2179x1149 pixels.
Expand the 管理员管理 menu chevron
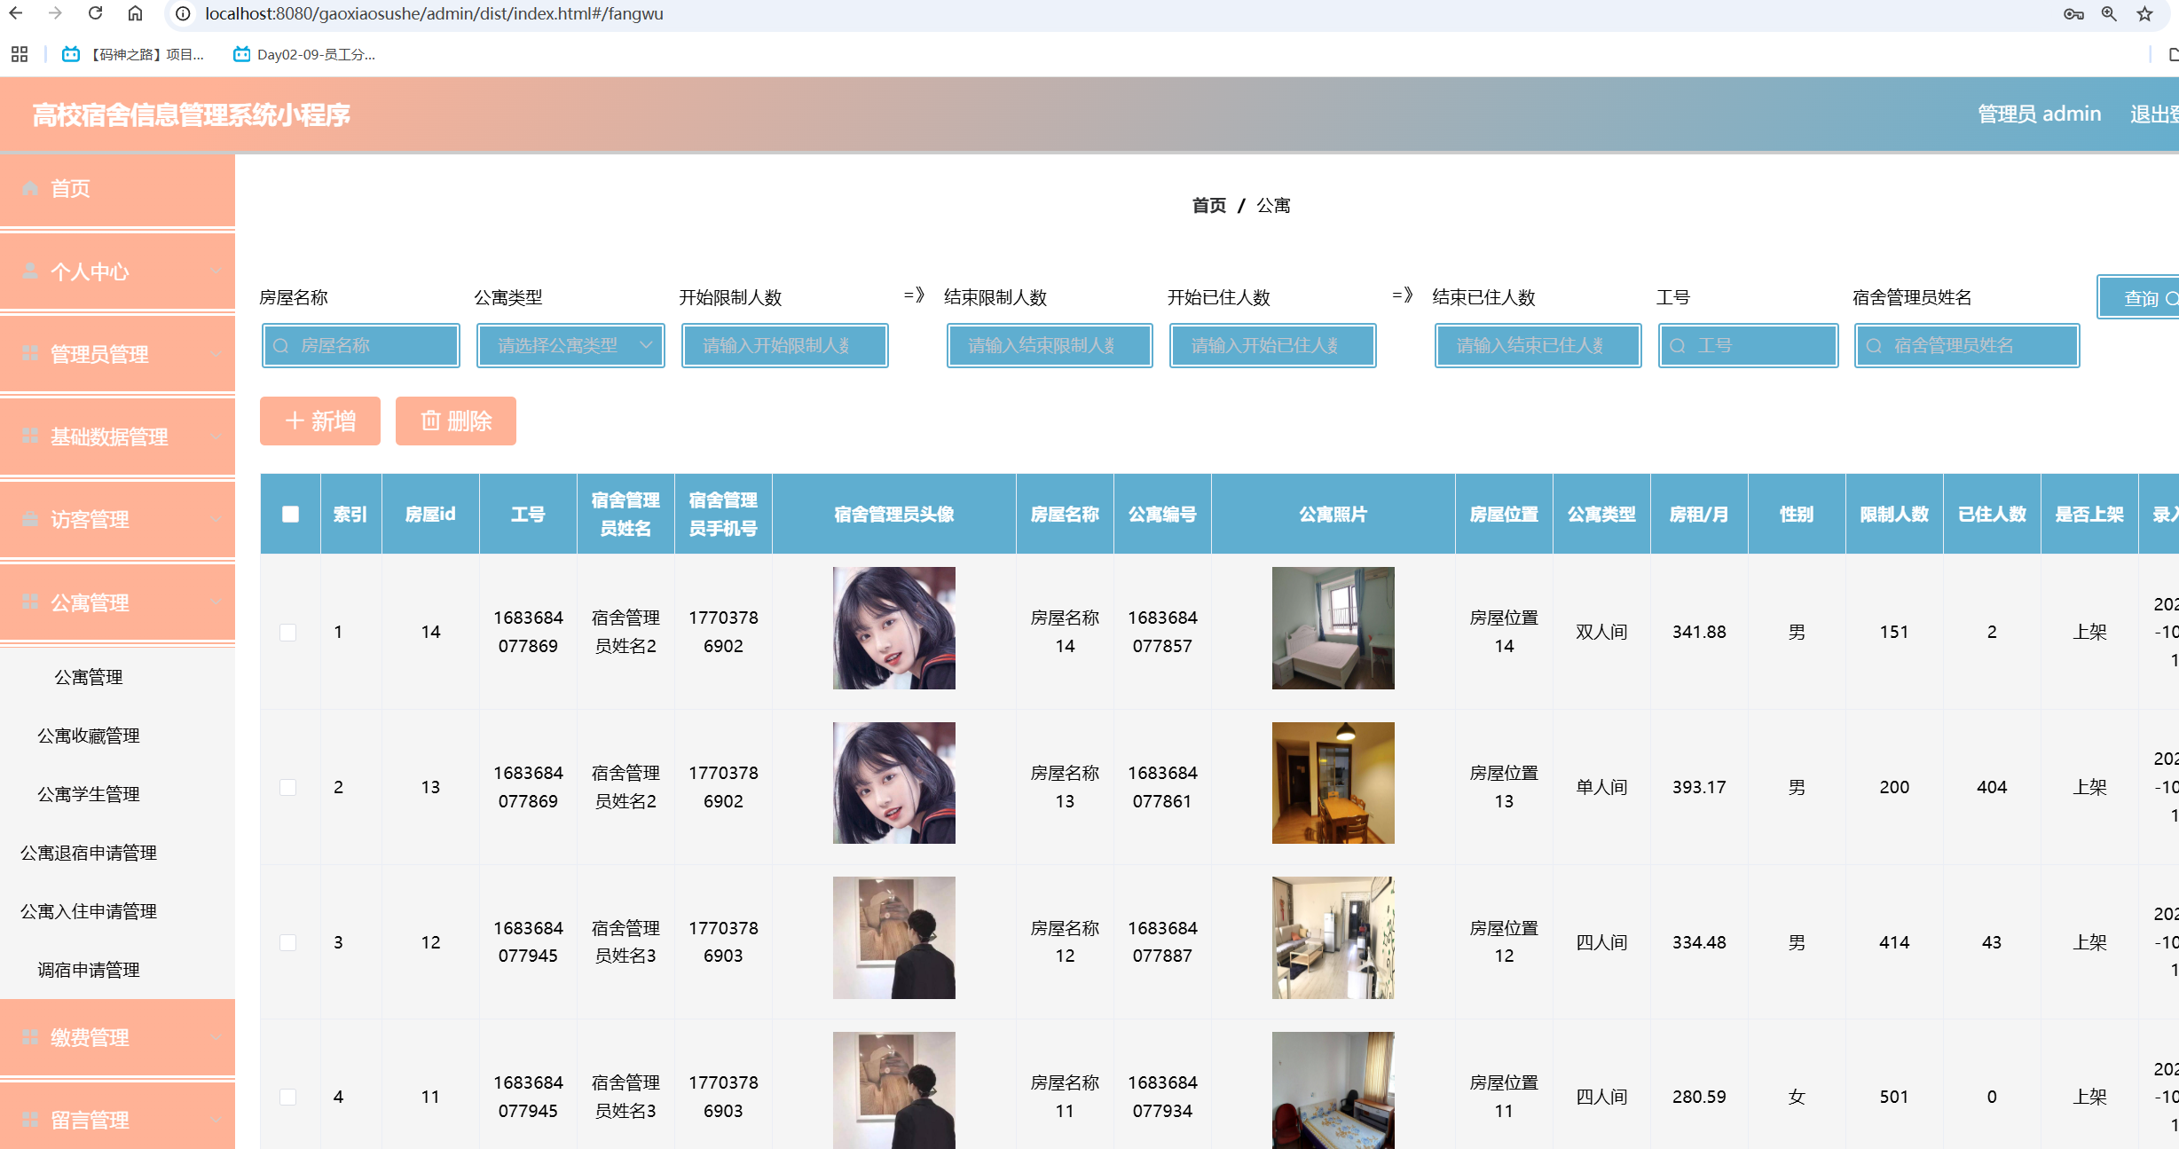point(216,354)
